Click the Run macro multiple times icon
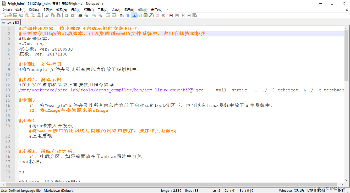Viewport: 350px width, 193px height. click(189, 16)
